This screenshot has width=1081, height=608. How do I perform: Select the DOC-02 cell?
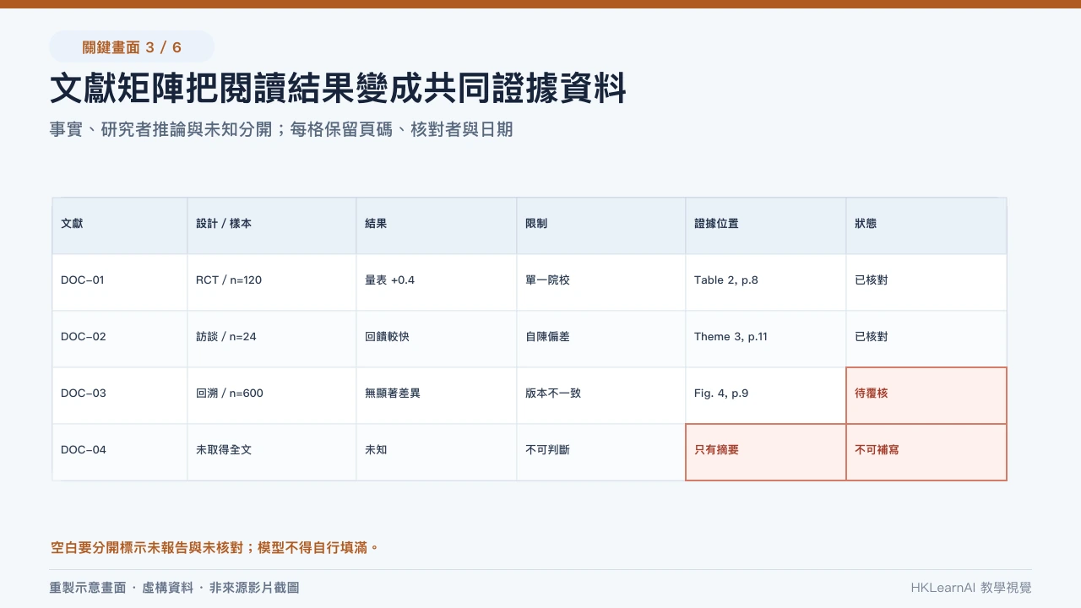tap(120, 337)
